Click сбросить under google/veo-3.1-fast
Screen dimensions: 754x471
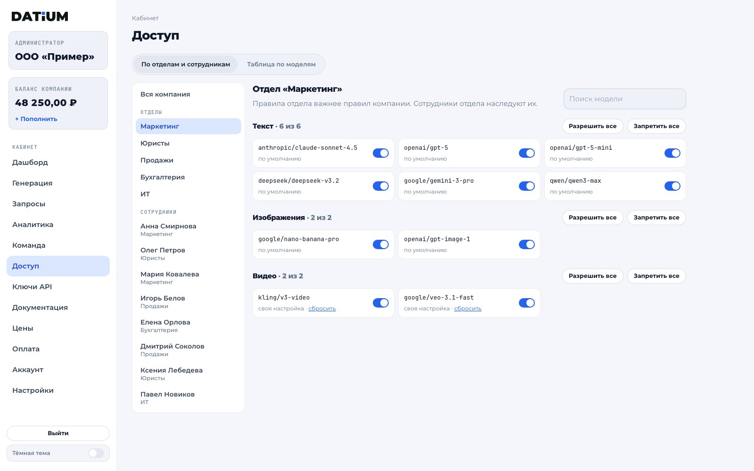tap(468, 309)
